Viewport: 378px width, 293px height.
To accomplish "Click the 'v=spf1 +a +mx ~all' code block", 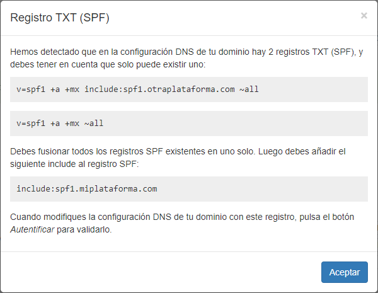I will (x=189, y=124).
